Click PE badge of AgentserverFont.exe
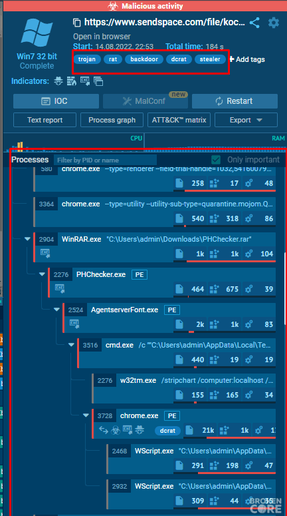The height and width of the screenshot is (516, 287). (172, 310)
